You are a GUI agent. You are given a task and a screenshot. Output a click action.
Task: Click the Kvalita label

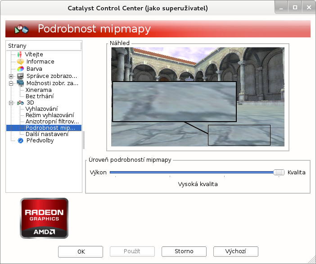(x=297, y=173)
